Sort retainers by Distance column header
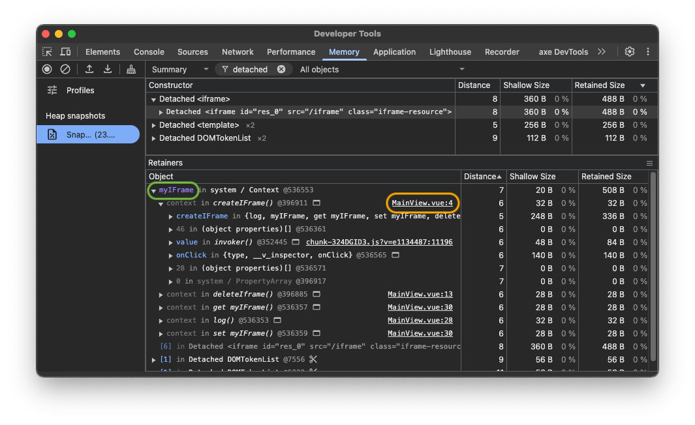This screenshot has height=425, width=695. pyautogui.click(x=483, y=177)
